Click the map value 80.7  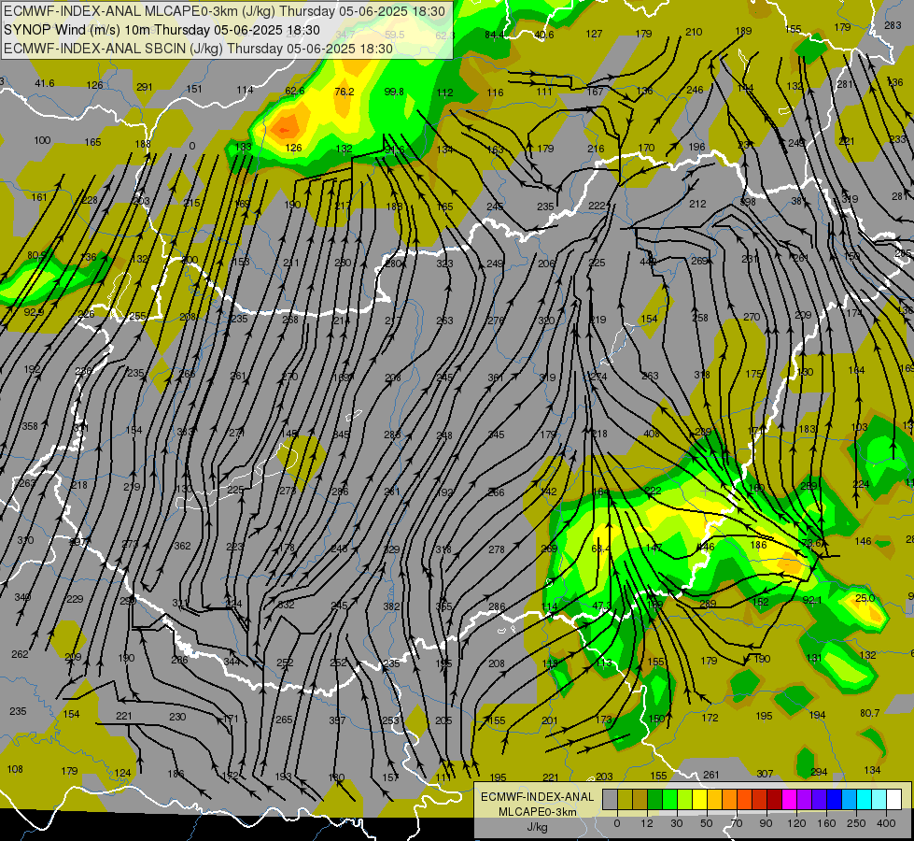coord(870,713)
